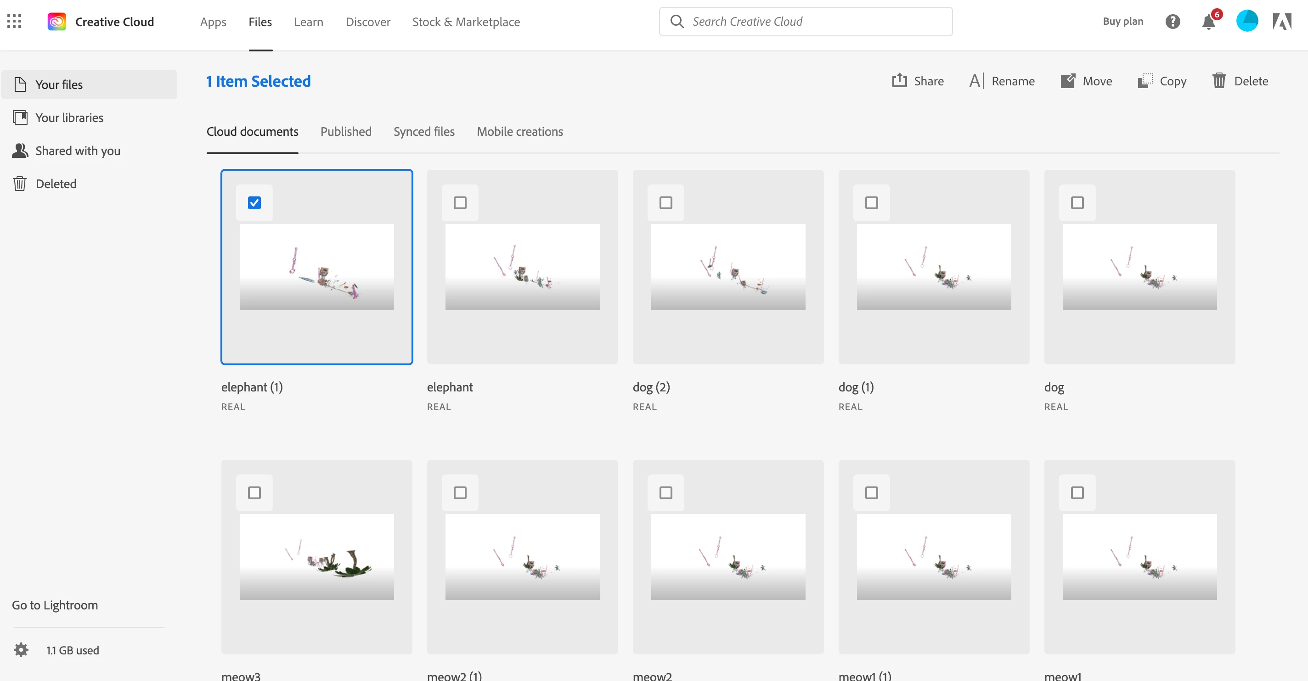This screenshot has width=1308, height=681.
Task: Open notifications bell with badge
Action: tap(1209, 21)
